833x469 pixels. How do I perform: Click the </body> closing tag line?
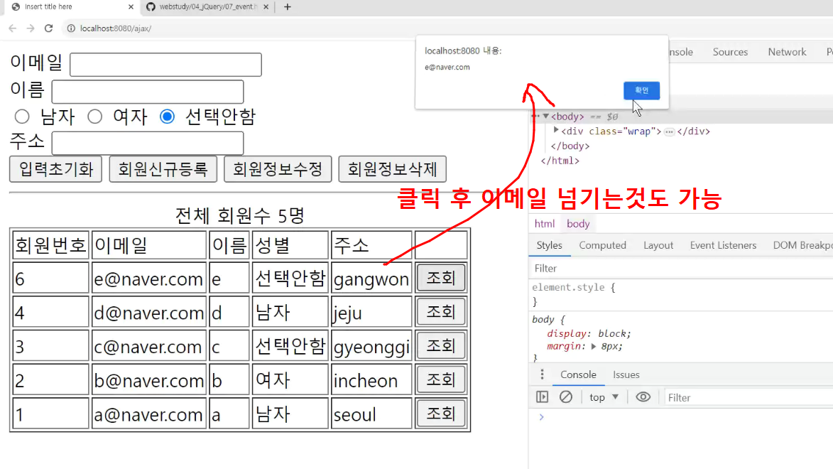click(570, 146)
